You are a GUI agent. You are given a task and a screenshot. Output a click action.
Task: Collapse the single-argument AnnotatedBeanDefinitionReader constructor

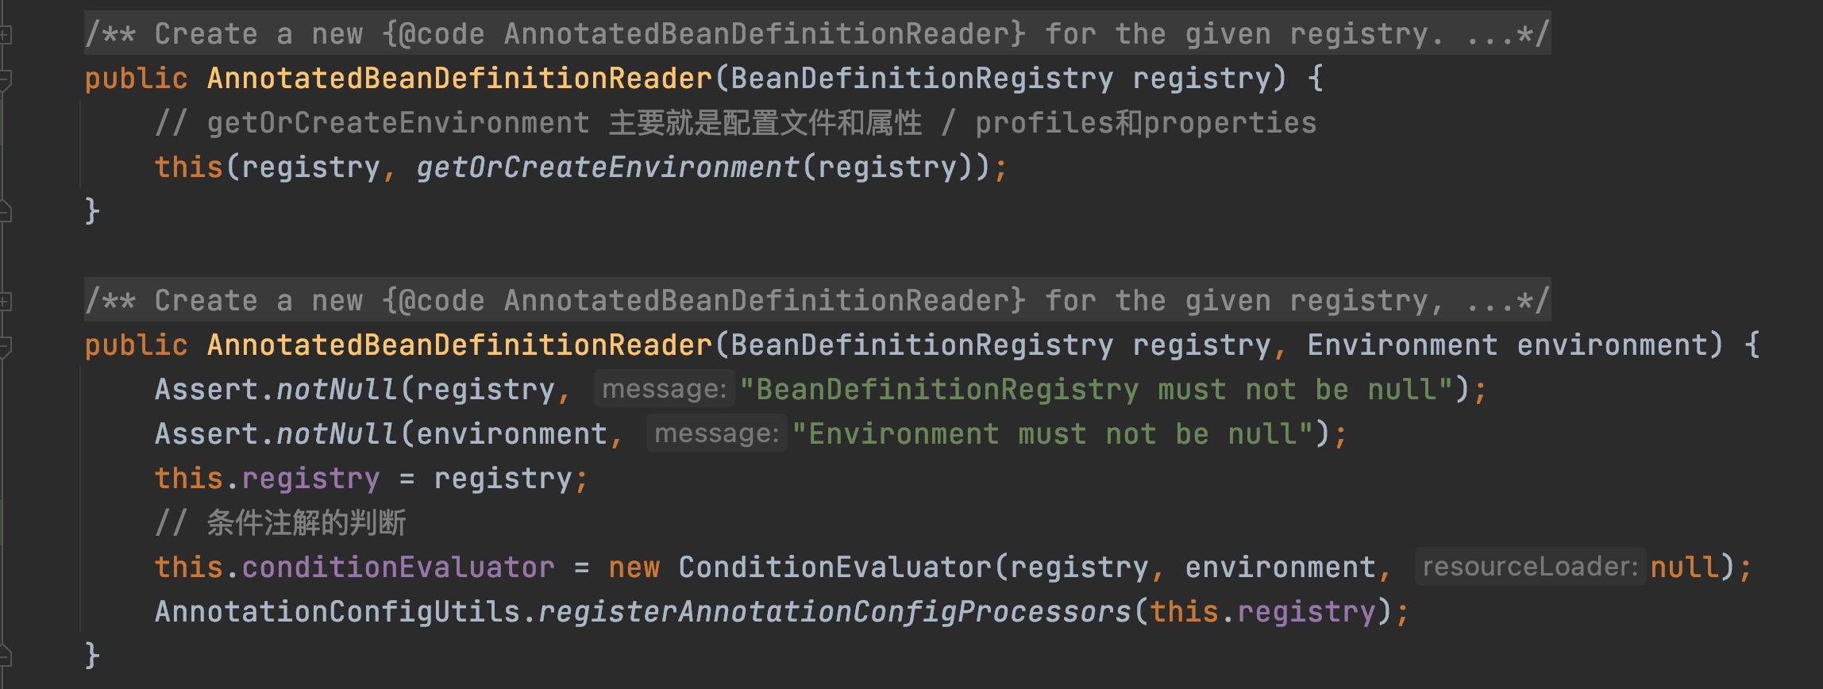coord(5,79)
